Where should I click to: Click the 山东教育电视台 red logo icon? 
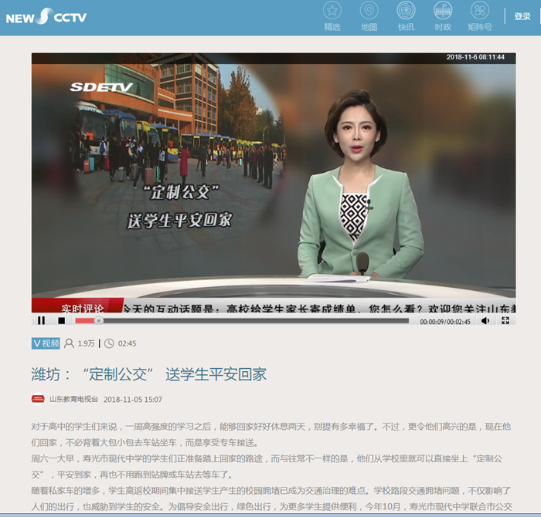[38, 399]
